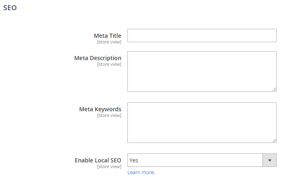Click the [store view] scope under Meta Title
293x177 pixels.
click(x=109, y=42)
